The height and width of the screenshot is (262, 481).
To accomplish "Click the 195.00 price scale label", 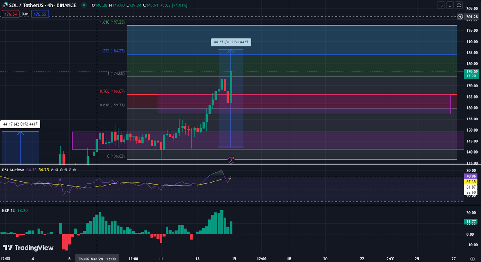I will [x=472, y=30].
